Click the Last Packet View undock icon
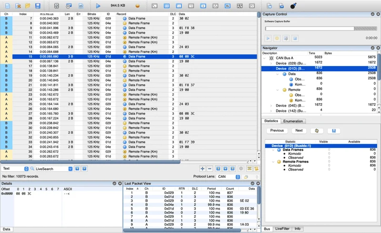Viewport: 381px width, 233px height. pyautogui.click(x=252, y=184)
